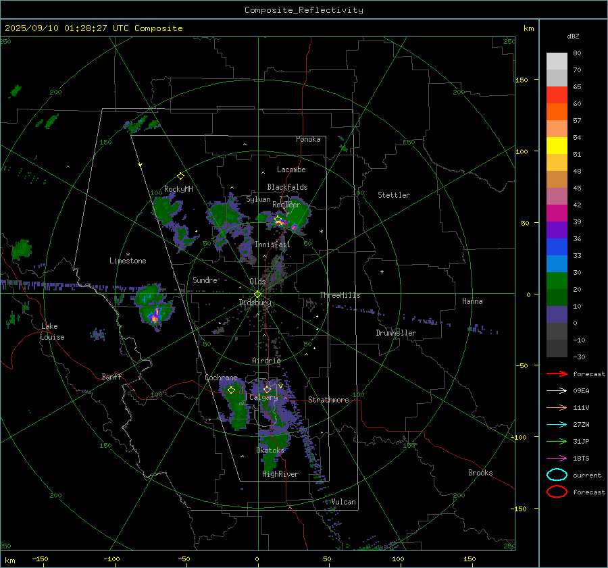Click the white 09EA arrow icon

pos(557,390)
